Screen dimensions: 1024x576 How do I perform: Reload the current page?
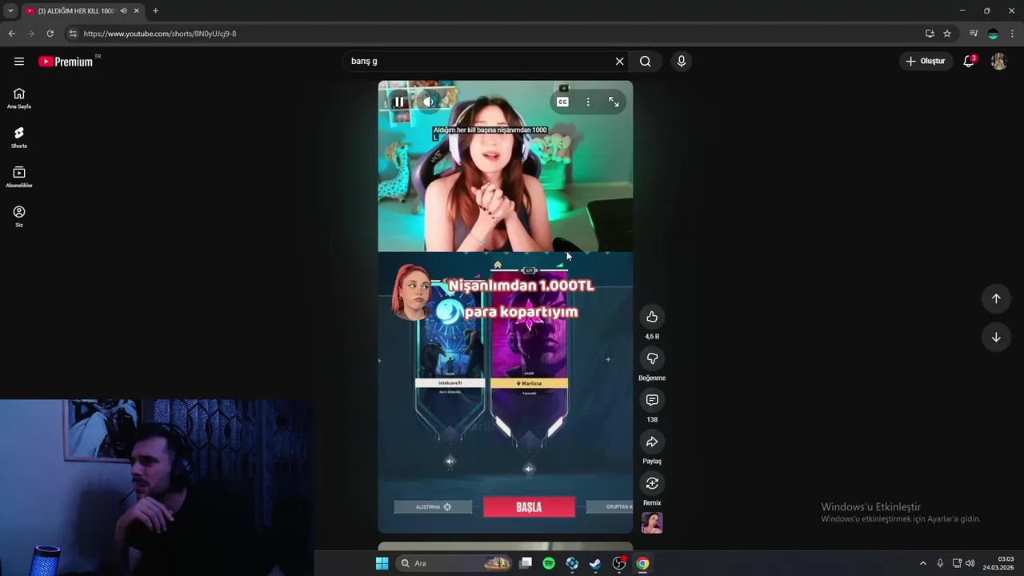click(50, 34)
